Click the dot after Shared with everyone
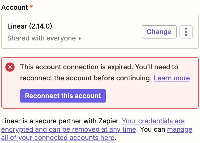Screen dimensions: 200x143 (80, 39)
